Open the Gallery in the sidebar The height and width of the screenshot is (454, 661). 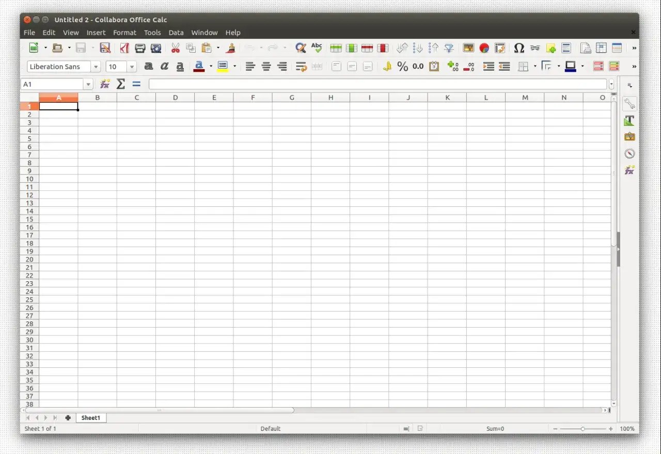pos(629,136)
